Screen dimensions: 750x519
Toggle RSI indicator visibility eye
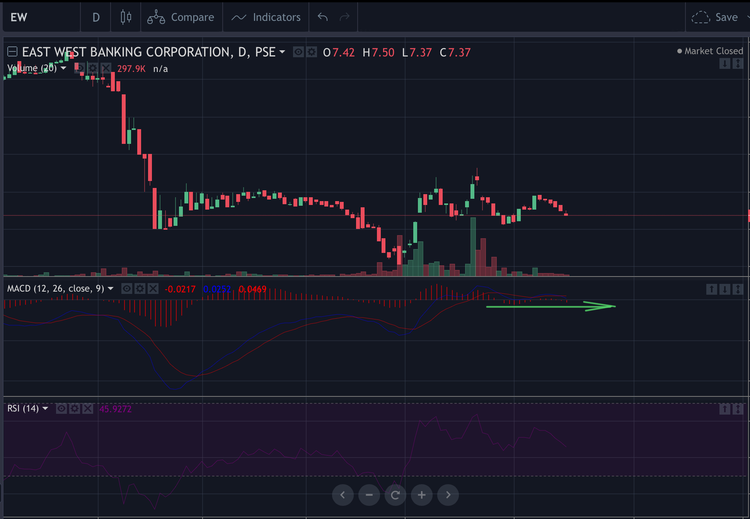61,408
